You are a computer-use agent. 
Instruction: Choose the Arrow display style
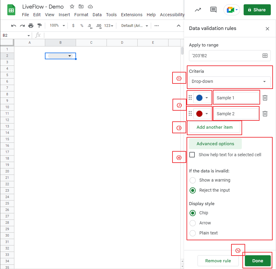[193, 223]
